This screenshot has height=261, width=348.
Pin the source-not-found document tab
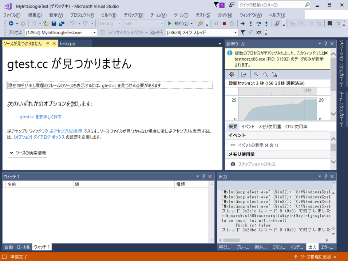[47, 44]
